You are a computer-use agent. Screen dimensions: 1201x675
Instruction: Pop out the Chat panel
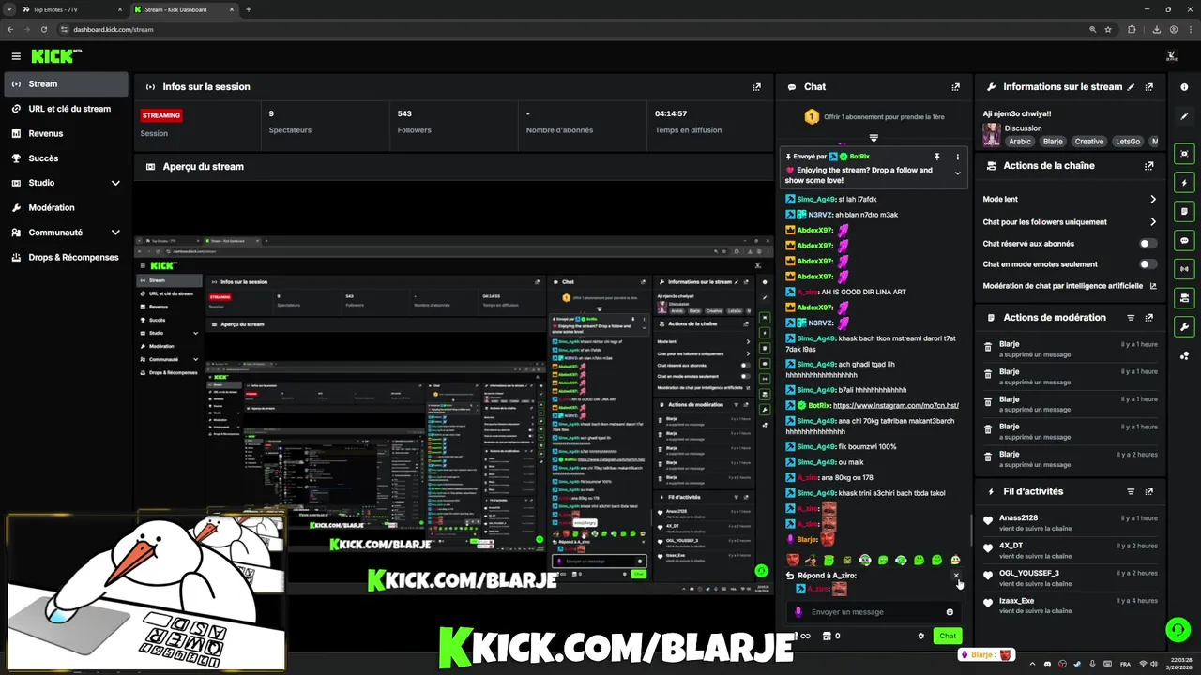[956, 86]
